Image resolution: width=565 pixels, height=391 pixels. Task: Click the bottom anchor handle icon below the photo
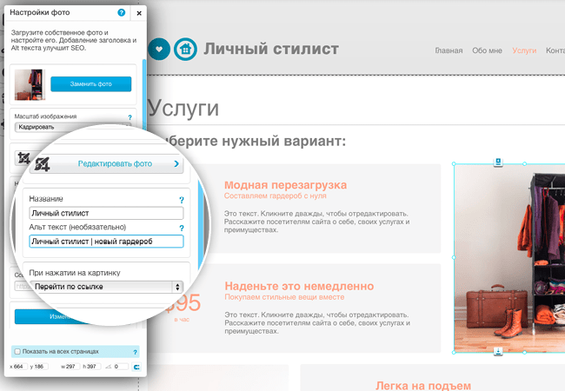[x=498, y=351]
